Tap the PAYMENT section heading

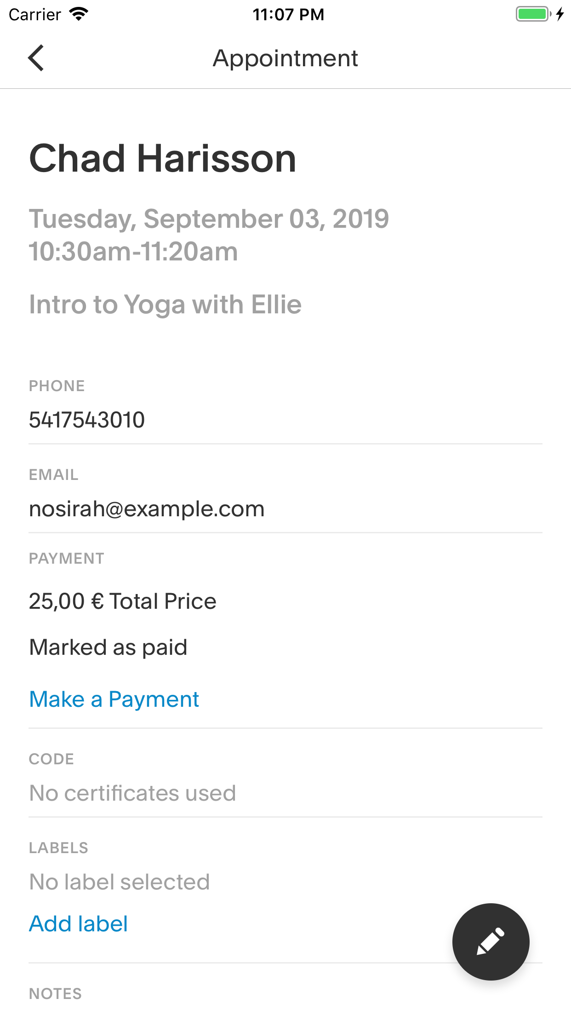click(x=67, y=559)
